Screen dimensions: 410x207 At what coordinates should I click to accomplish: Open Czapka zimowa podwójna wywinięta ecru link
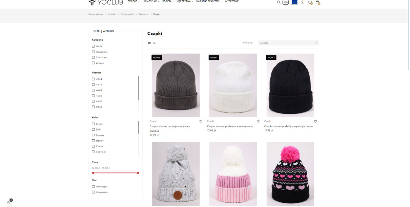(x=231, y=126)
